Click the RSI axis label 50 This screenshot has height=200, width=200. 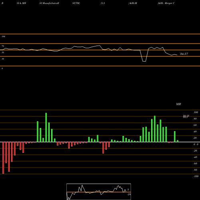pos(3,52)
